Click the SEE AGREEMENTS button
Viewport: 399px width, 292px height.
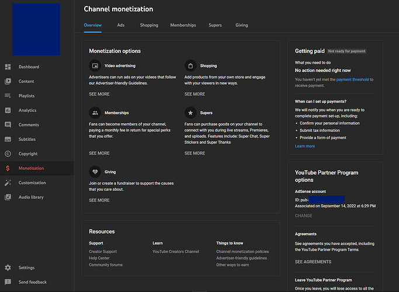[313, 262]
